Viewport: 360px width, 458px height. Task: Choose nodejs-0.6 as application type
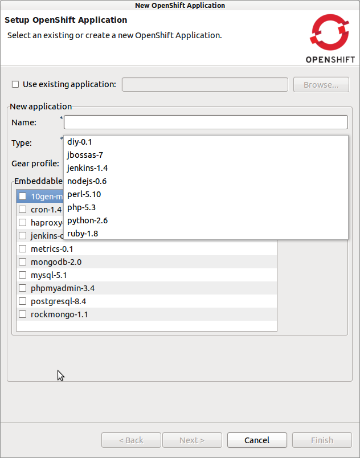click(87, 181)
